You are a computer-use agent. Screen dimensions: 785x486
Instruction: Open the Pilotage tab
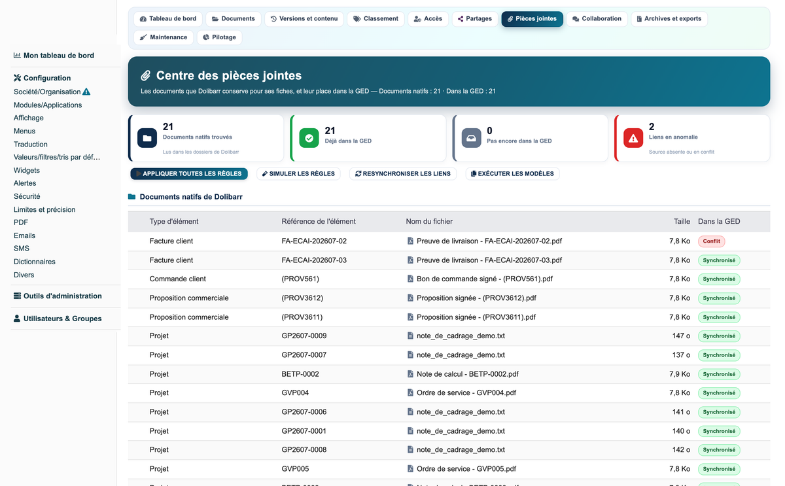click(219, 37)
